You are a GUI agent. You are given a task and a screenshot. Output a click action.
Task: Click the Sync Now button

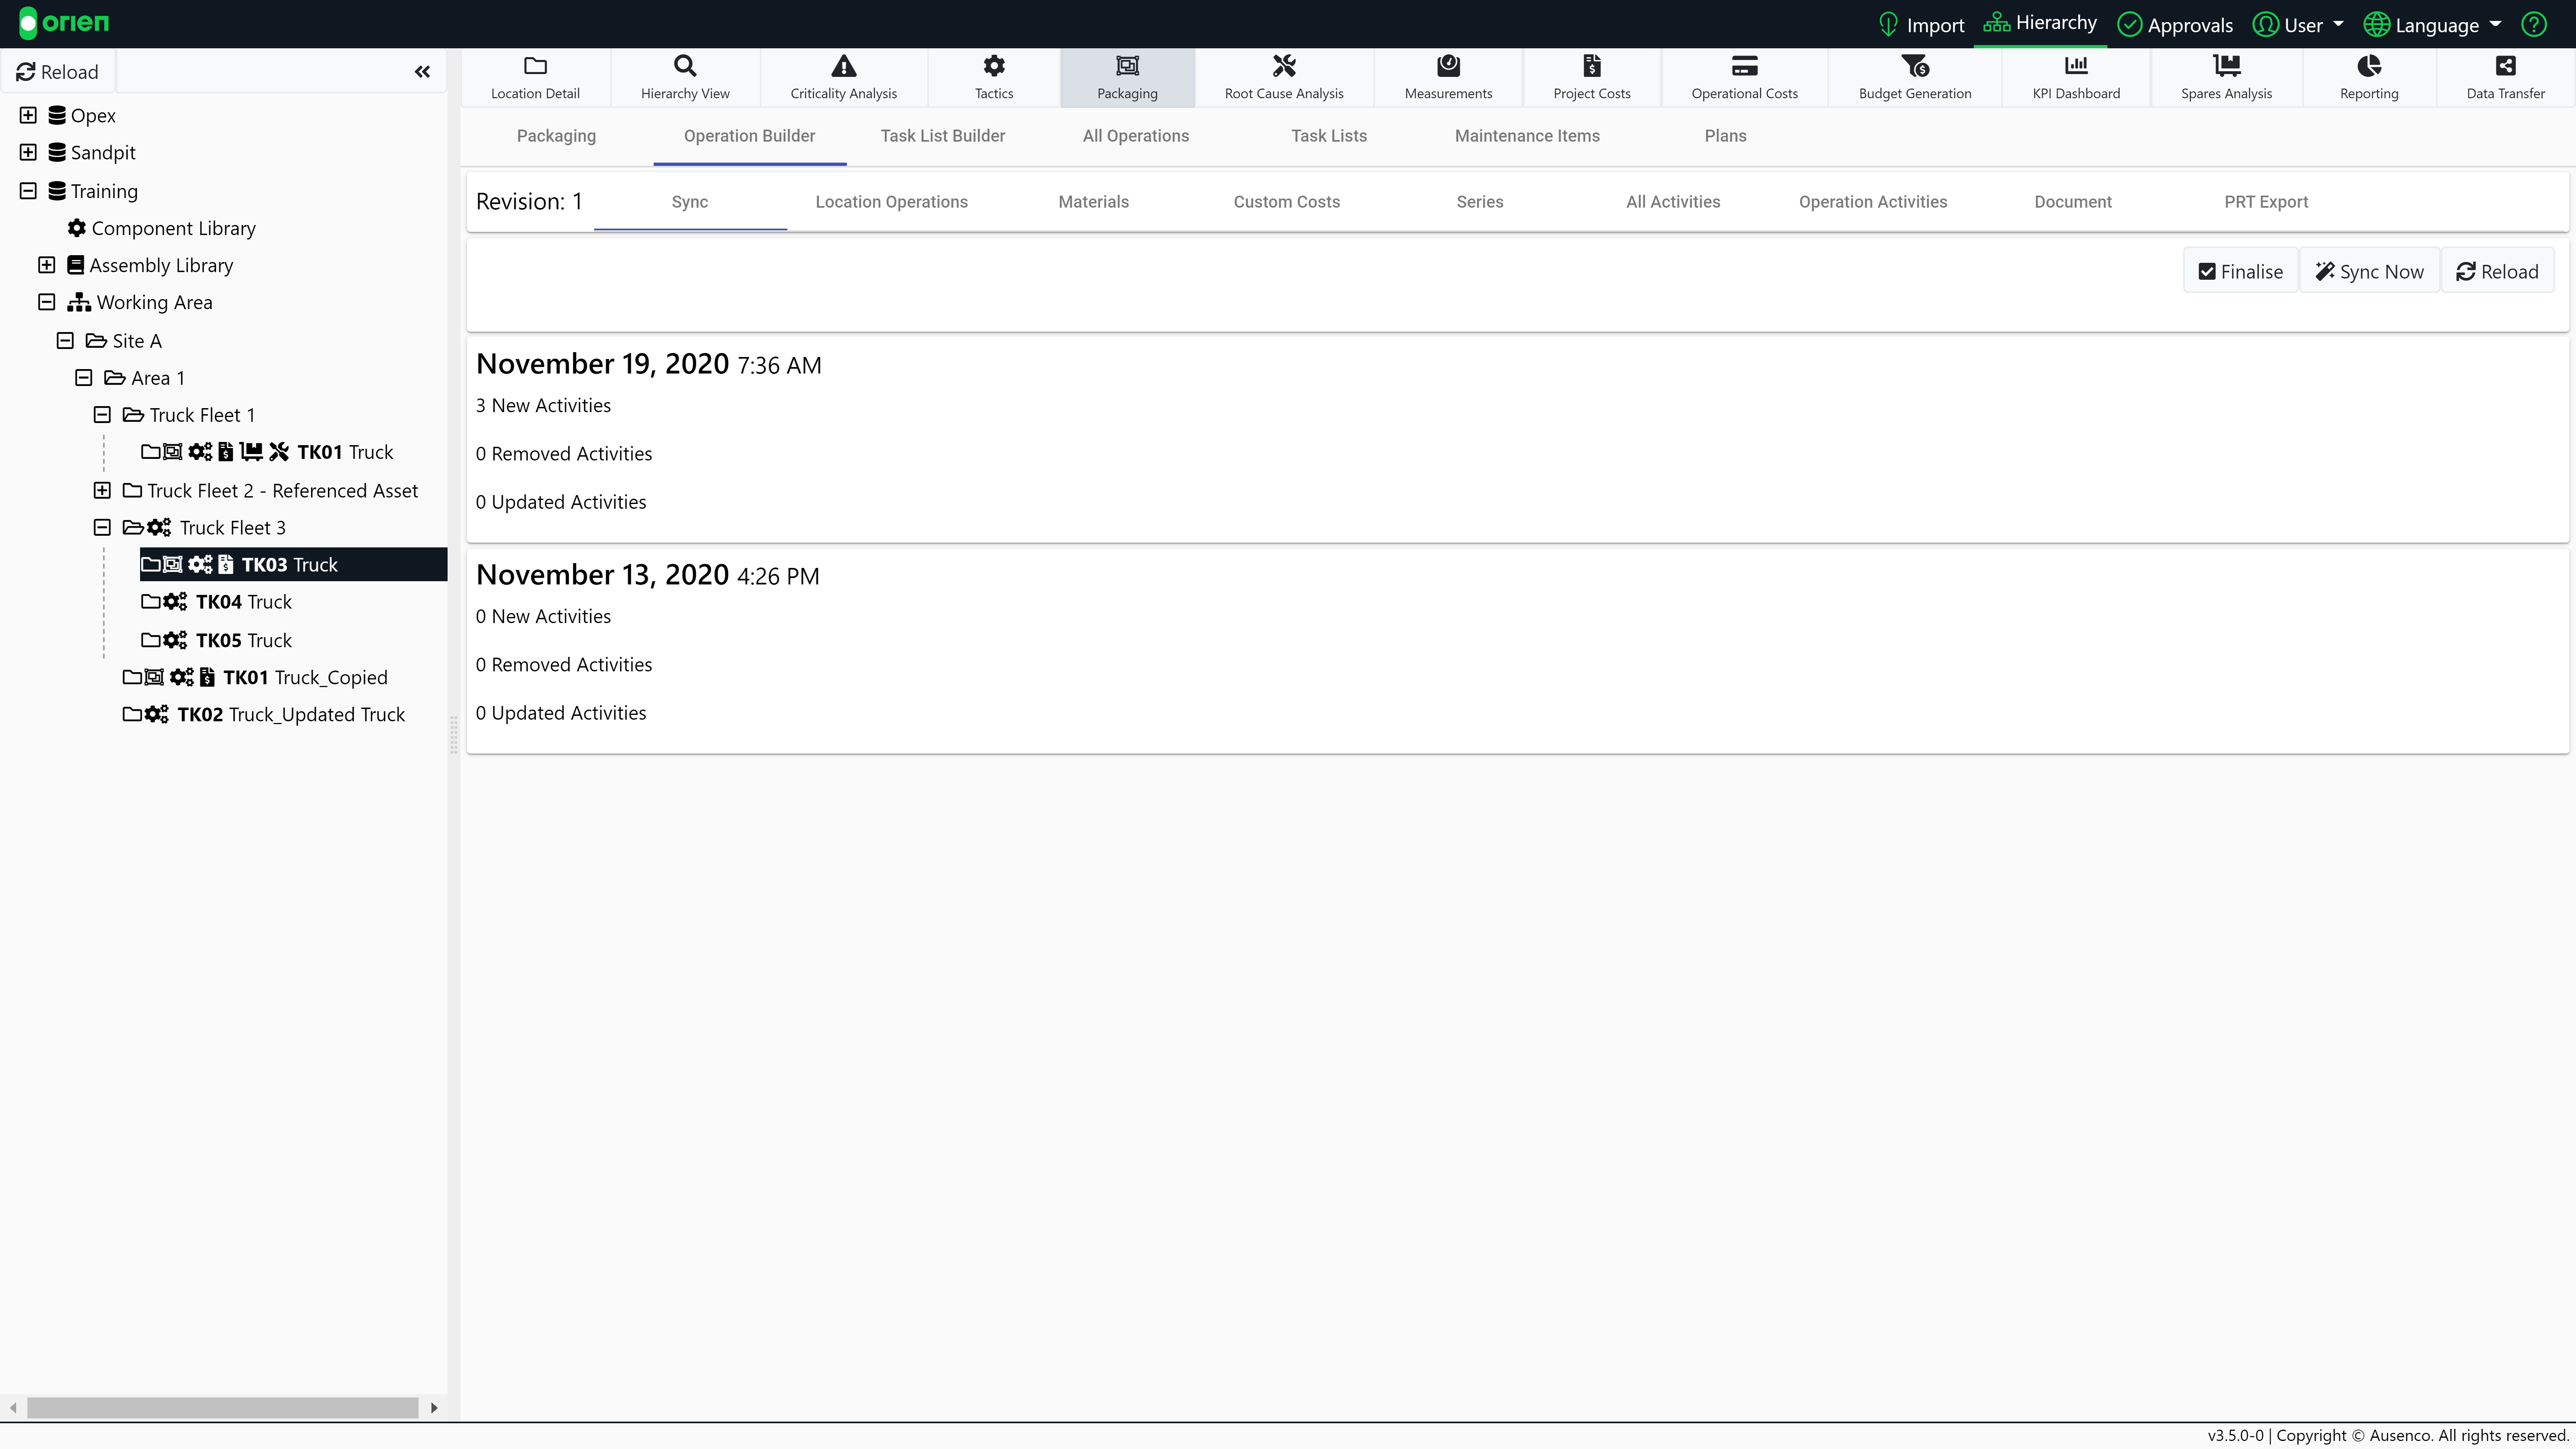(x=2369, y=271)
